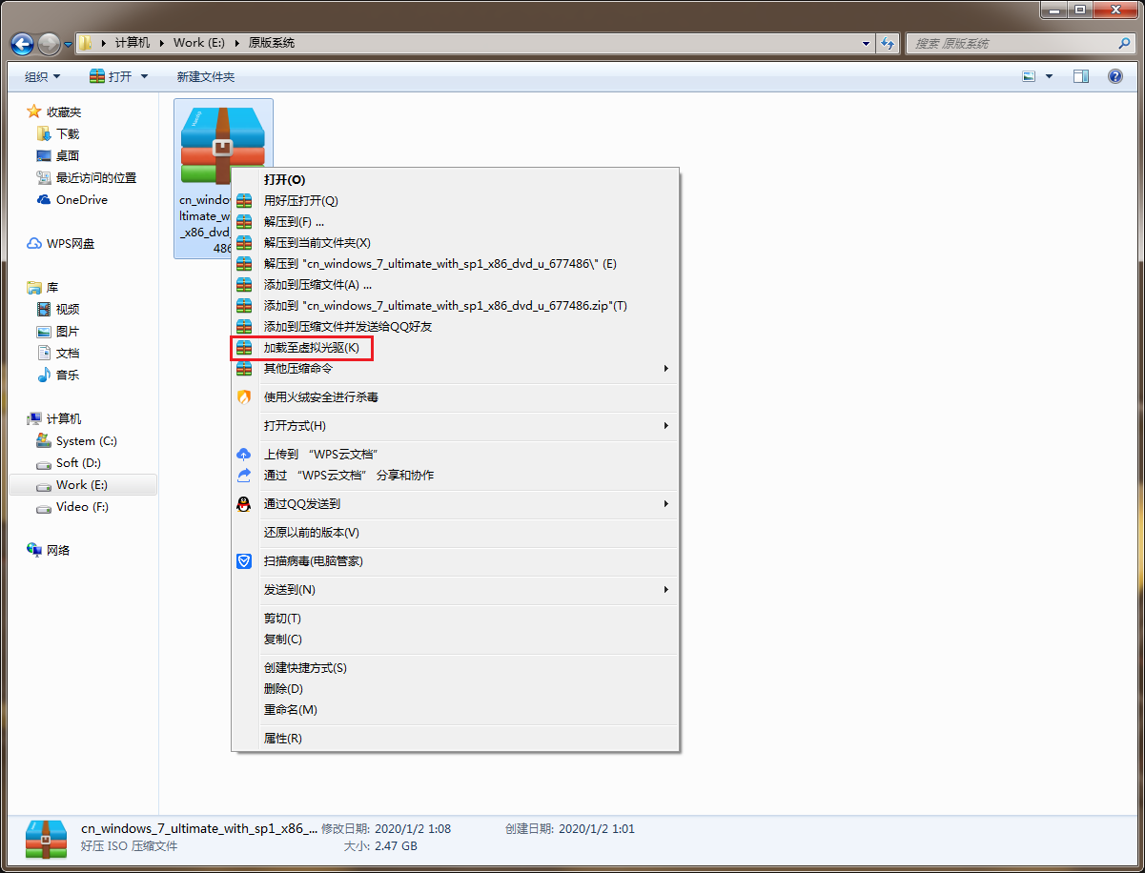Open the 组织 dropdown menu
This screenshot has height=873, width=1145.
tap(43, 76)
